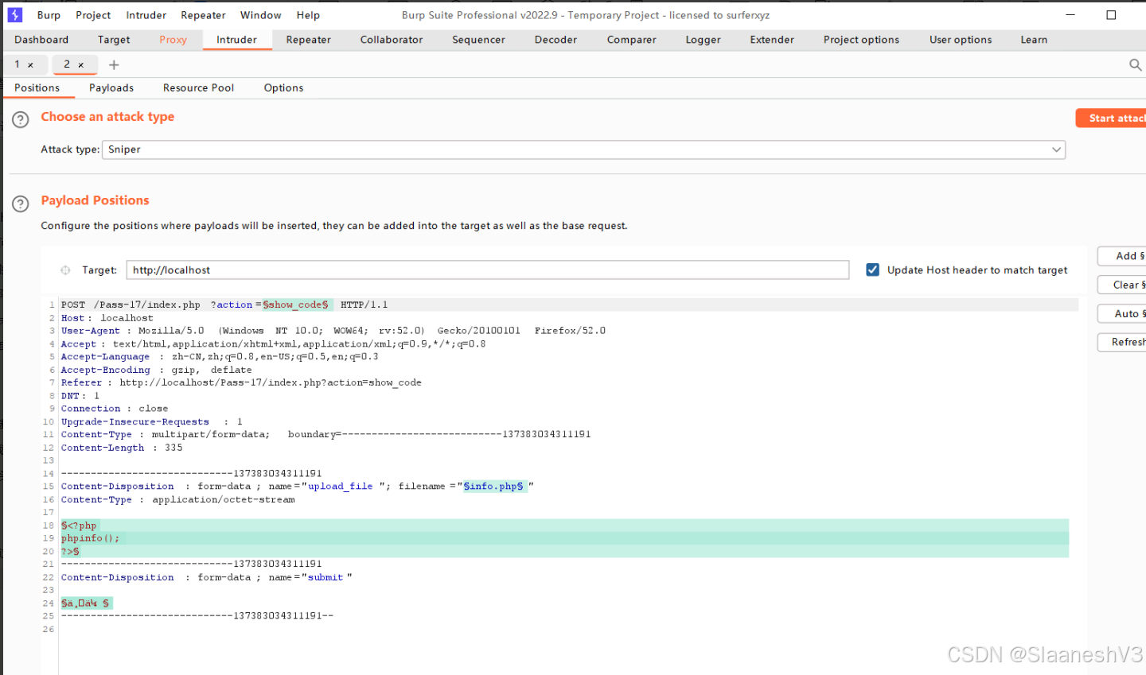Click the closing boundary line ending with --
The image size is (1146, 675).
197,615
